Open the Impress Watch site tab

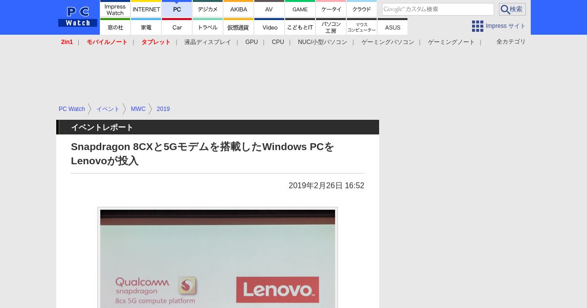click(x=115, y=9)
